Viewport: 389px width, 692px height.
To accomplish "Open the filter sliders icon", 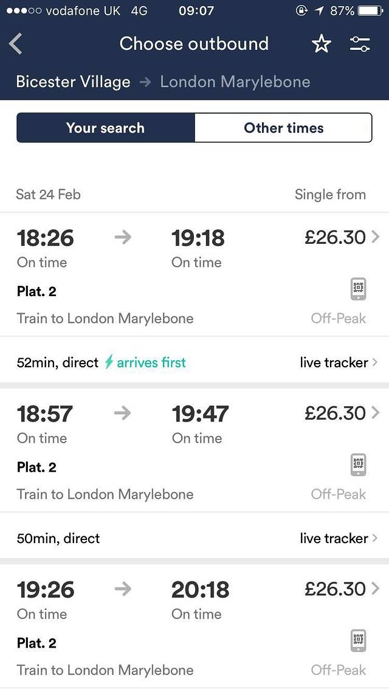I will 360,44.
